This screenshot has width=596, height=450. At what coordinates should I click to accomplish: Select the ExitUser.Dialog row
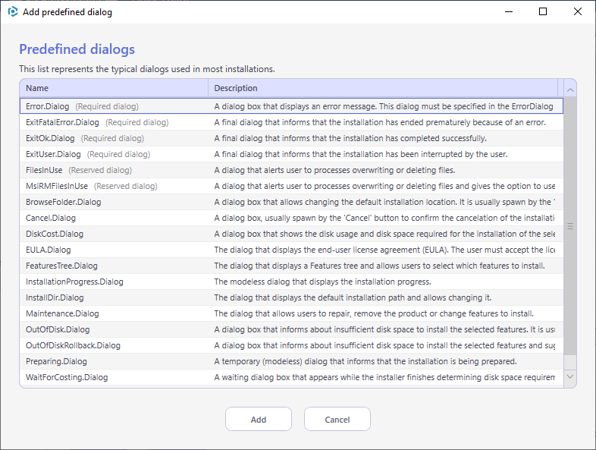tap(291, 154)
